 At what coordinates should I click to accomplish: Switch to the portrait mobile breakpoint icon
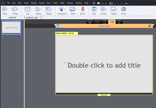click(119, 22)
